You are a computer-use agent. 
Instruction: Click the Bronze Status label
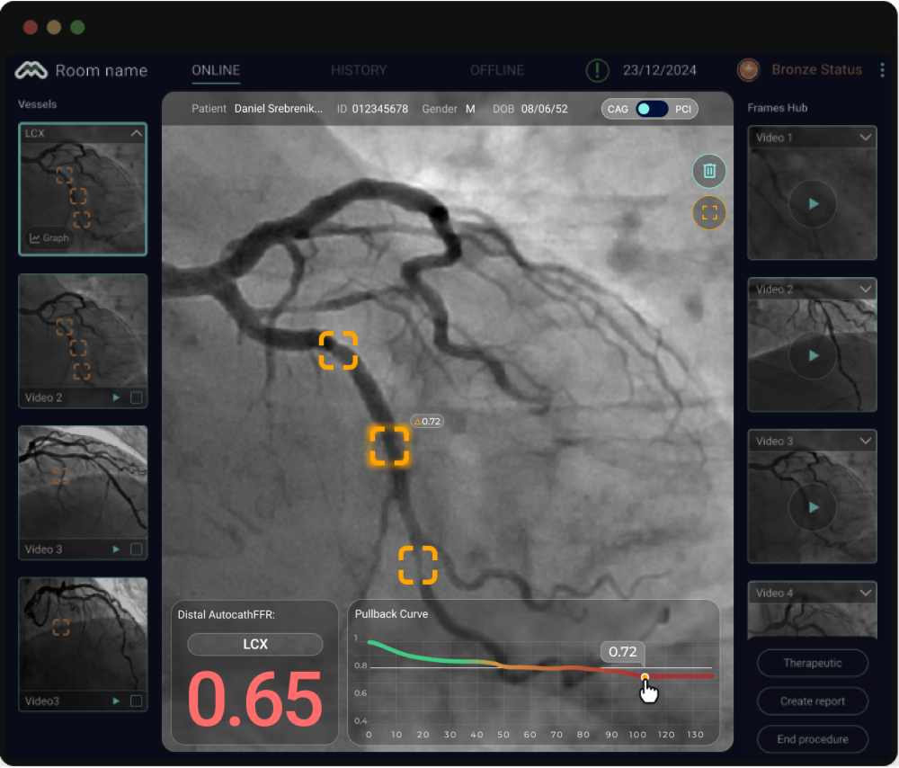816,70
